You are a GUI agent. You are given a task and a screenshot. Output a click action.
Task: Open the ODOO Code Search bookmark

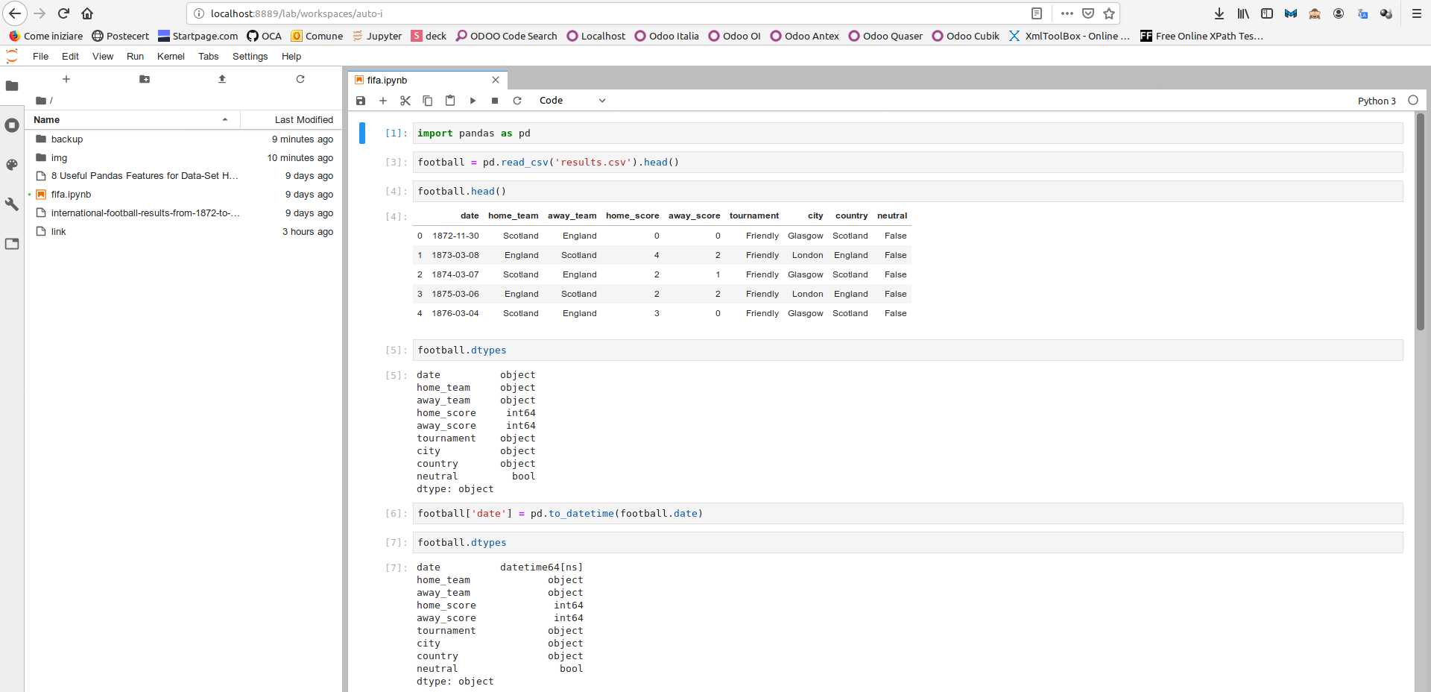pos(507,36)
